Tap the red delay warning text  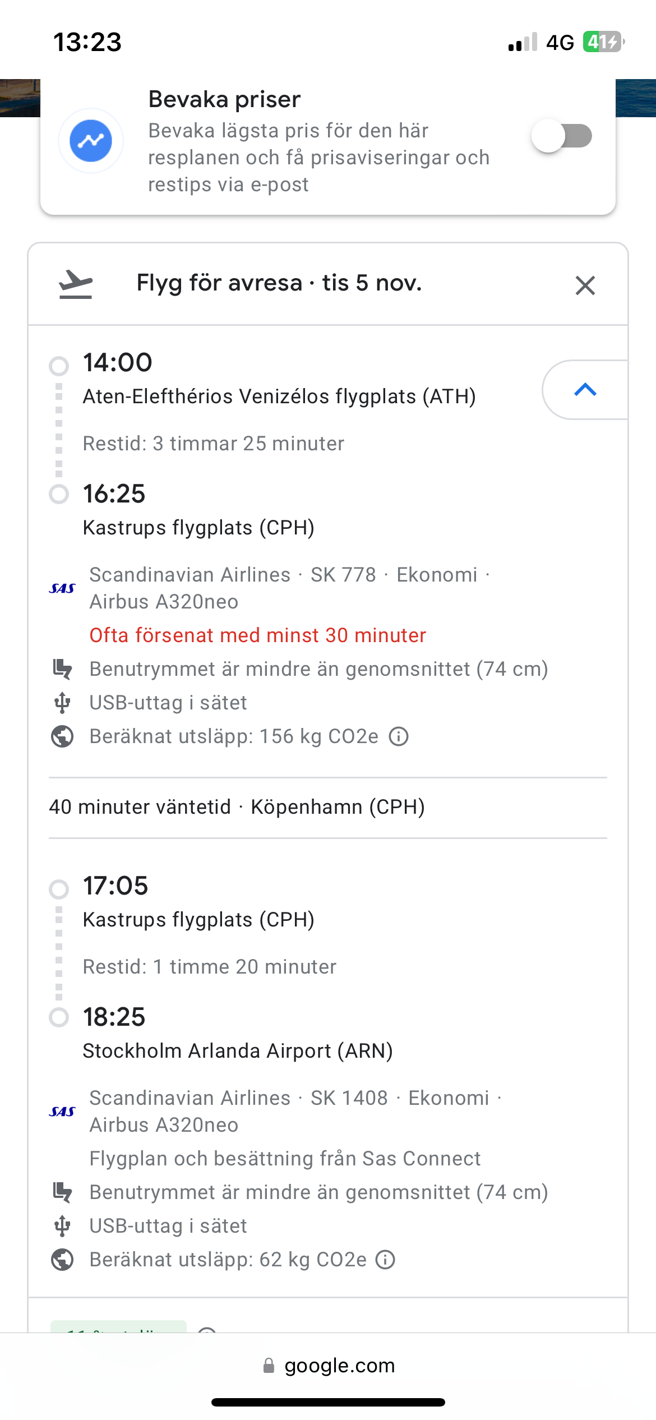[258, 635]
